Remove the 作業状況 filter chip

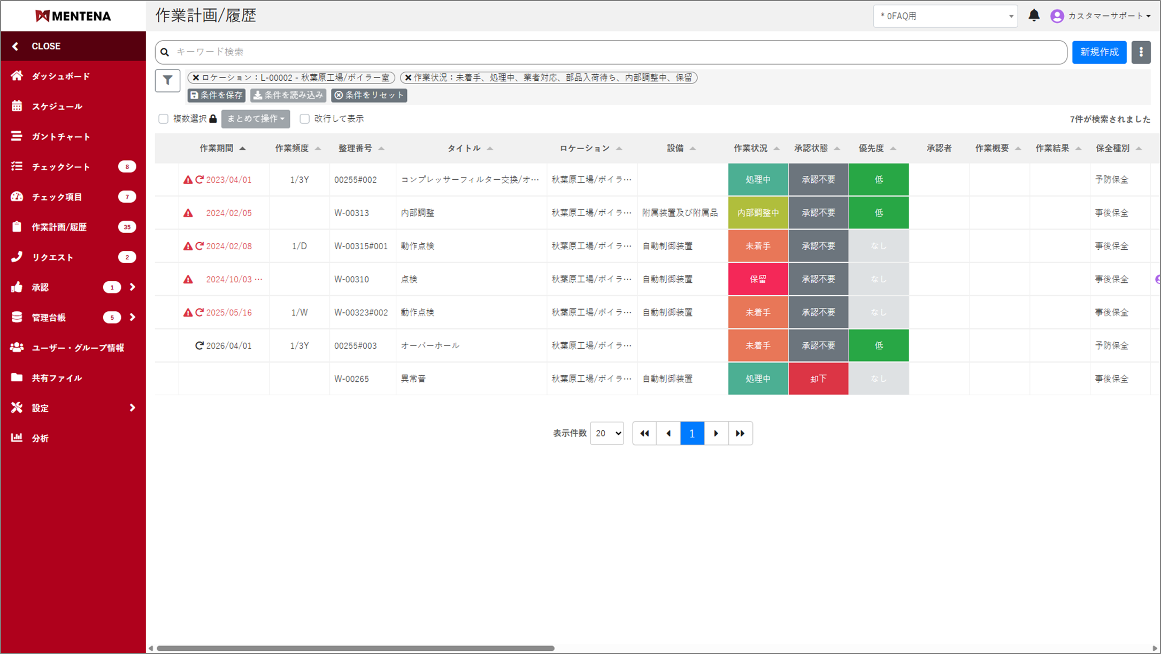tap(408, 78)
